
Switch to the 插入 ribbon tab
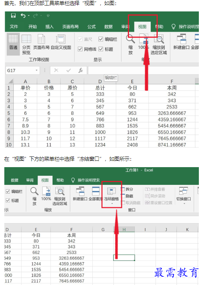pos(49,27)
